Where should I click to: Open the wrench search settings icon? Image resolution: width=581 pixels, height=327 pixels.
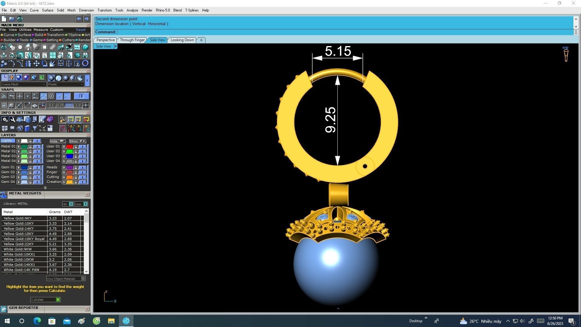pyautogui.click(x=12, y=120)
